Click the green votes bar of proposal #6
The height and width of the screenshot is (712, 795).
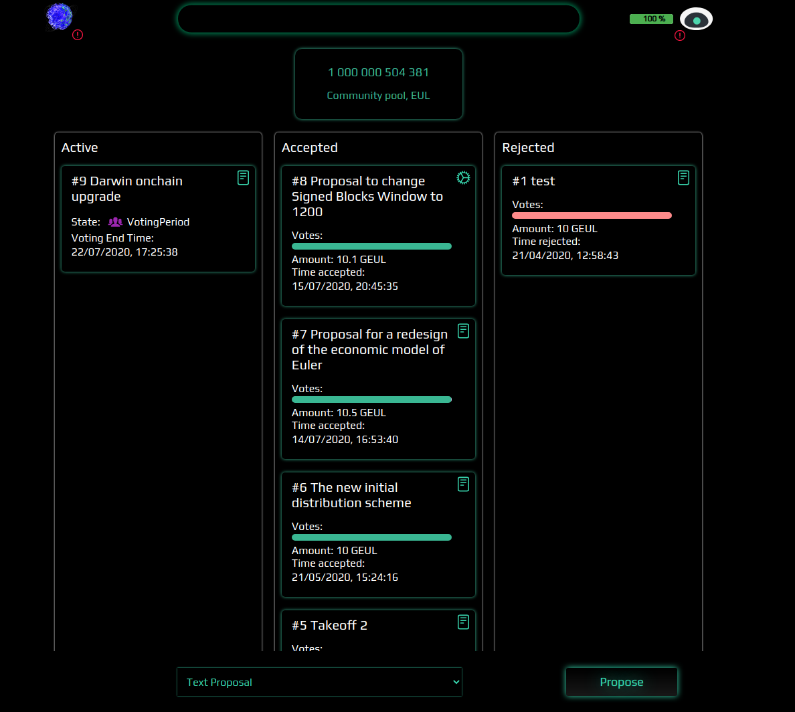(x=371, y=537)
